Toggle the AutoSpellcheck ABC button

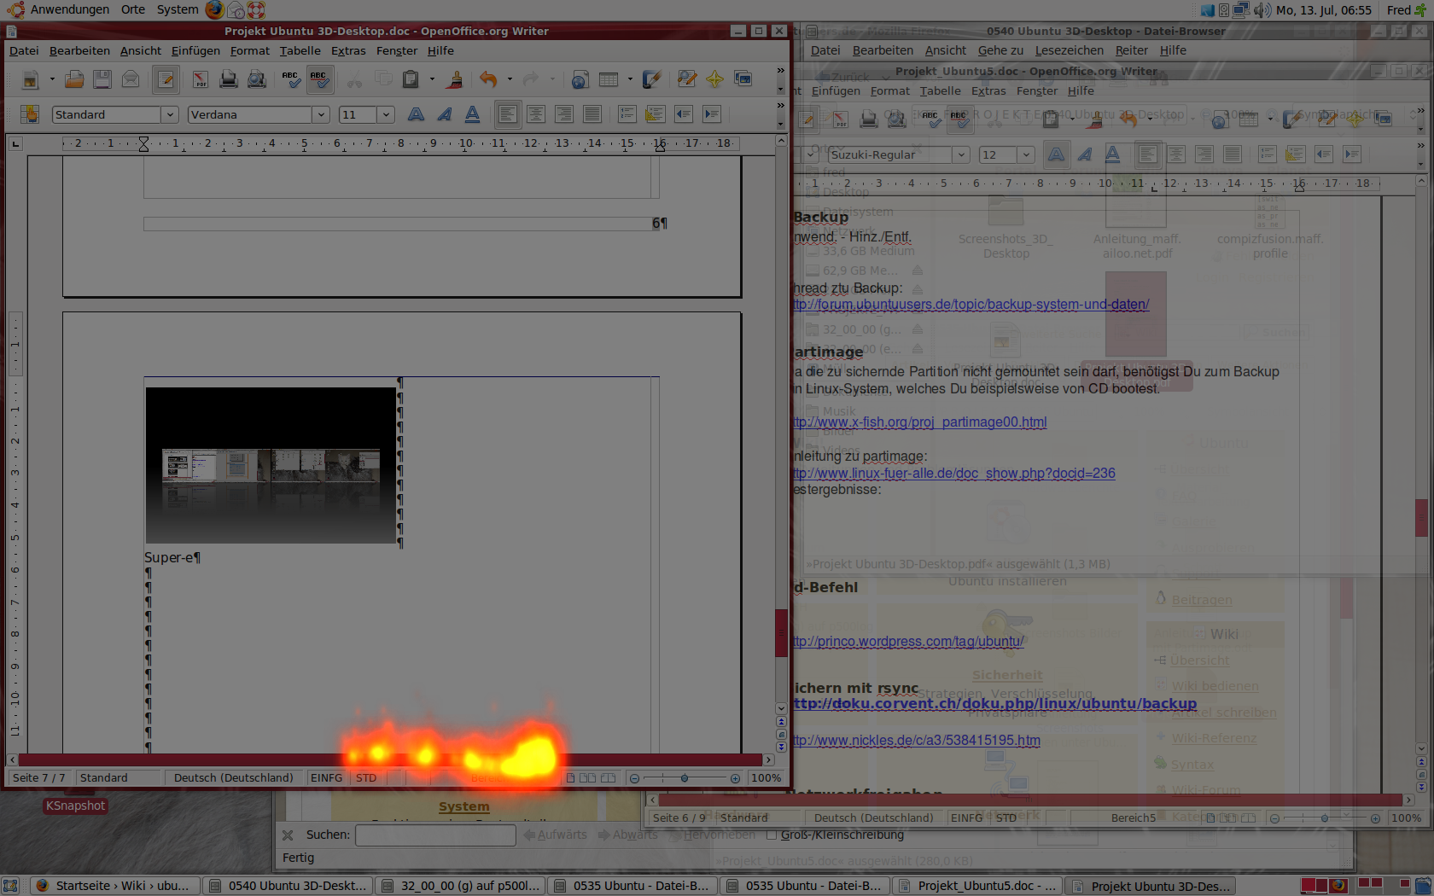point(319,80)
